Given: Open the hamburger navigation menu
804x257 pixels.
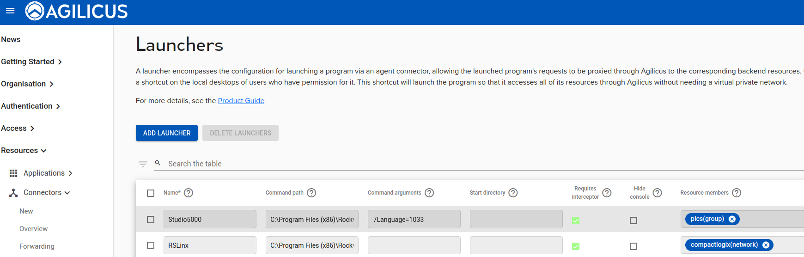Looking at the screenshot, I should pos(10,11).
